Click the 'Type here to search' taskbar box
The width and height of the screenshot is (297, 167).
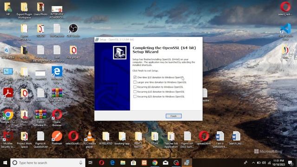click(48, 163)
